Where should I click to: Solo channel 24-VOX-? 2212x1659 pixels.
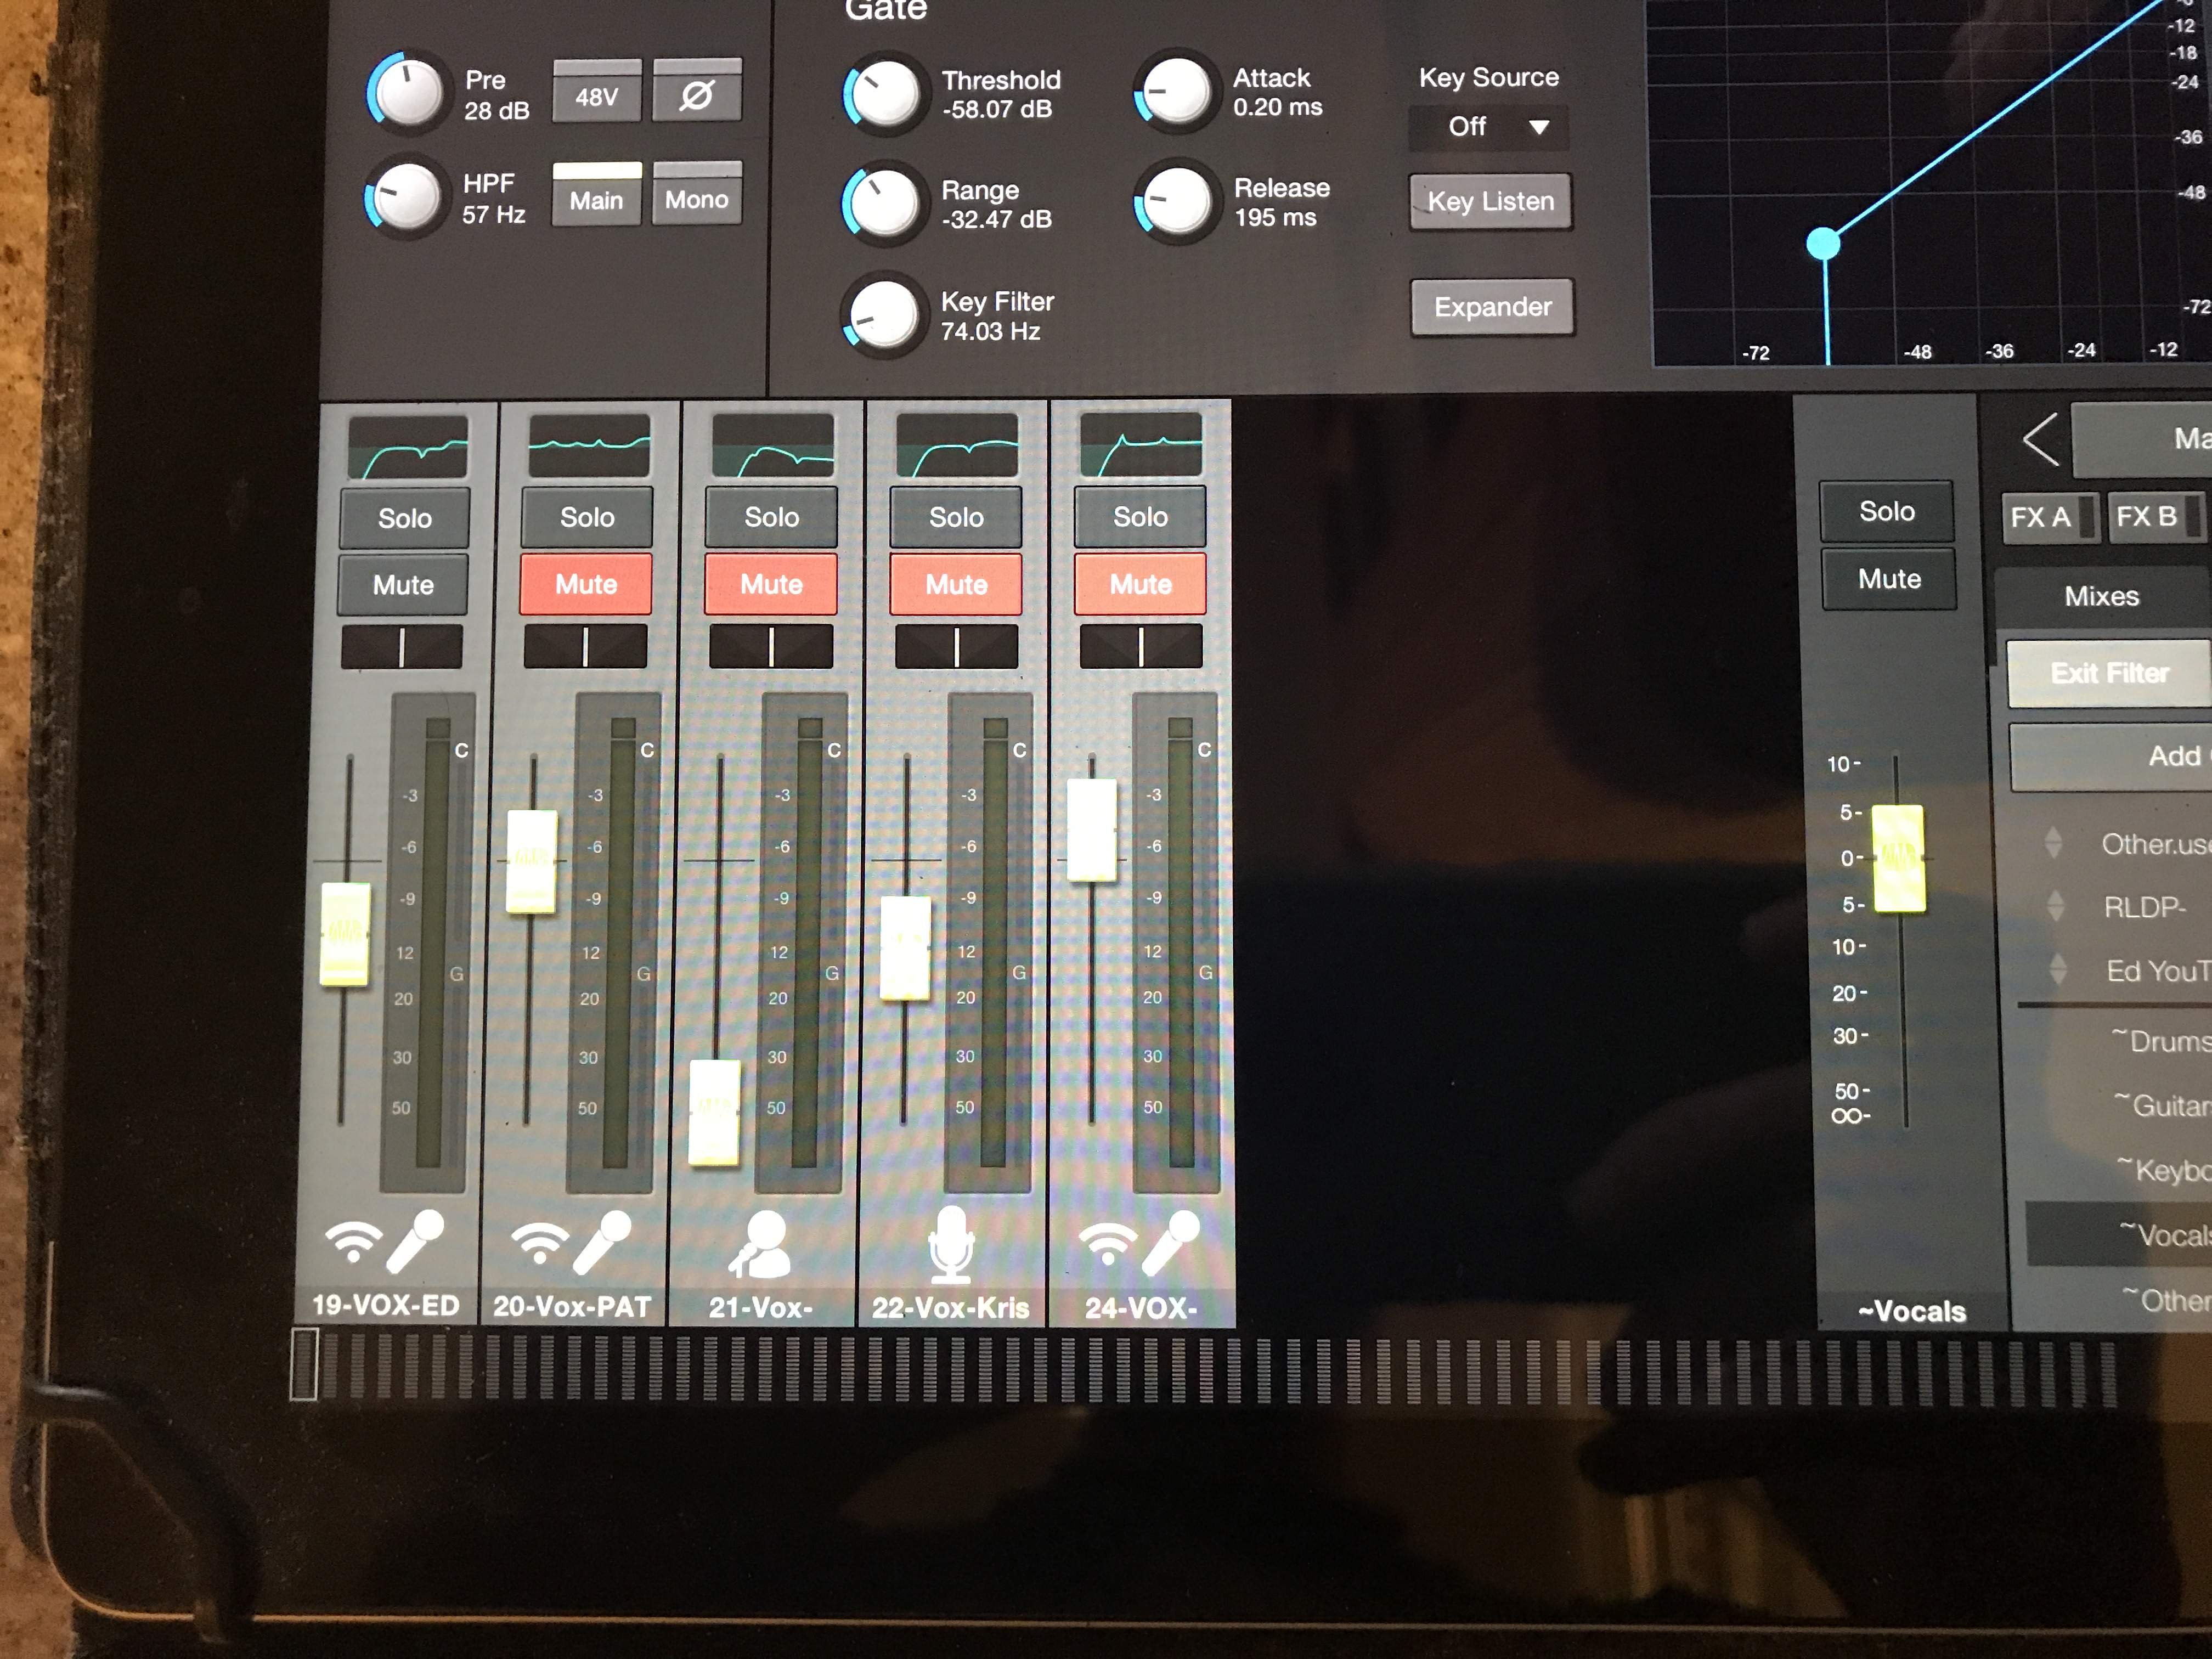pos(1140,516)
